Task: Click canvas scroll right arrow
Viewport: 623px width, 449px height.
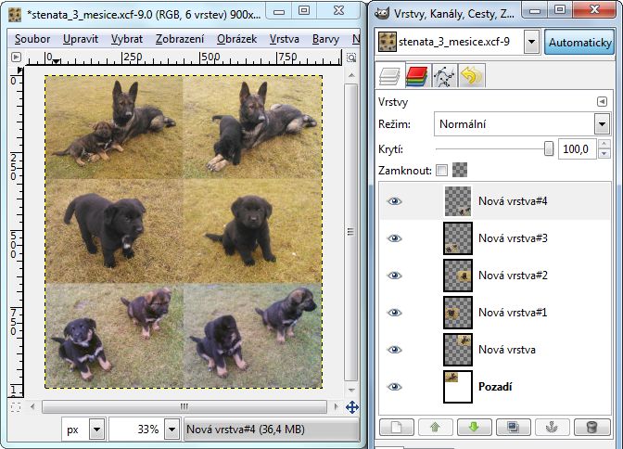Action: 336,407
